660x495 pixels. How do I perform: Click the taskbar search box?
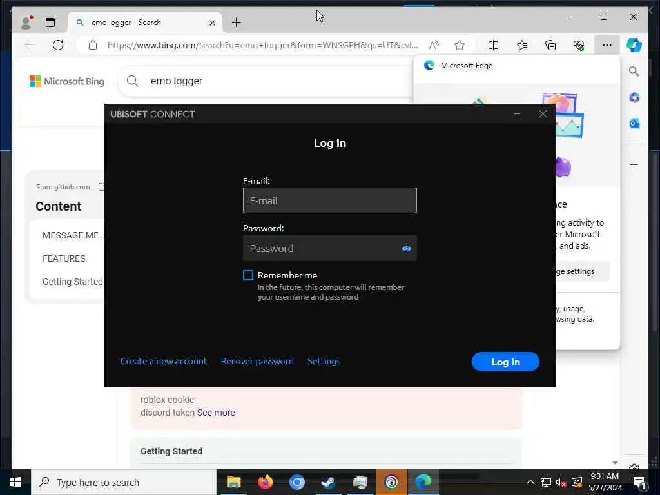pyautogui.click(x=123, y=482)
